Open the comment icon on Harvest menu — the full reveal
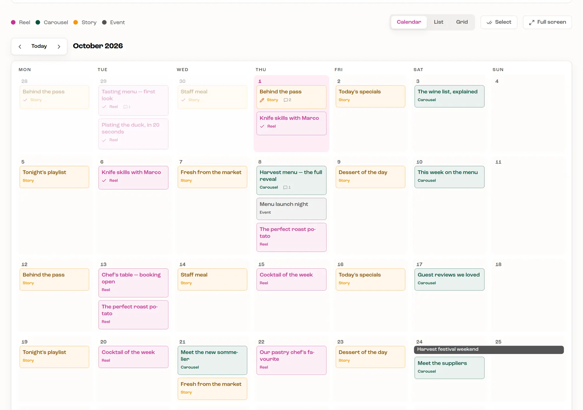The width and height of the screenshot is (583, 410). (285, 188)
